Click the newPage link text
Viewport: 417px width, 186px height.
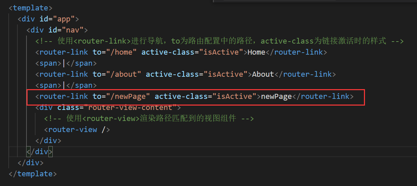coord(276,96)
